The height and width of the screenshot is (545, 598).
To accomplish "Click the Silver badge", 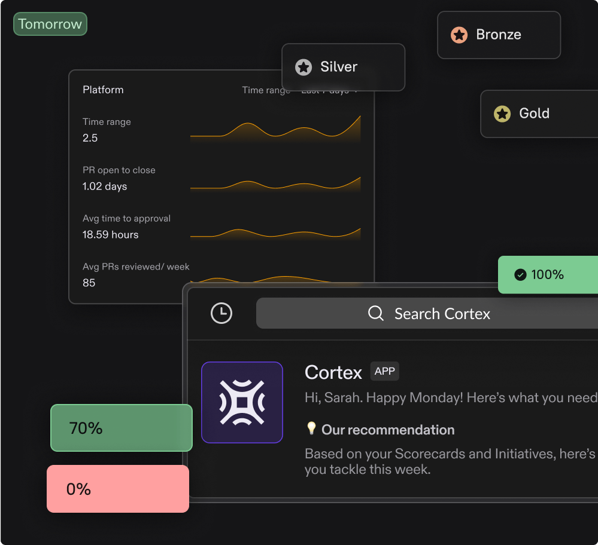I will (x=343, y=67).
